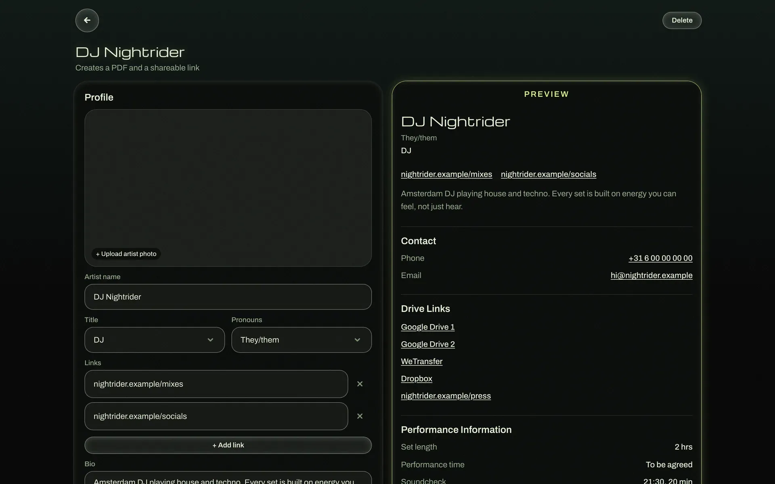Click the artist photo placeholder area
This screenshot has height=484, width=775.
coord(228,188)
